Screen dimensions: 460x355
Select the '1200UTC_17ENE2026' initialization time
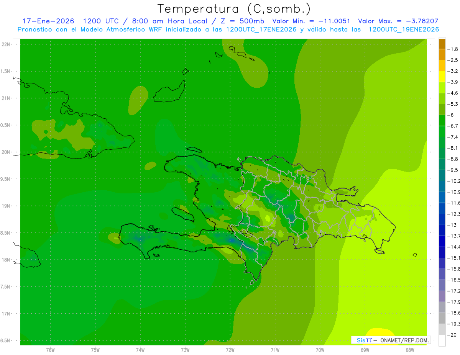(261, 29)
